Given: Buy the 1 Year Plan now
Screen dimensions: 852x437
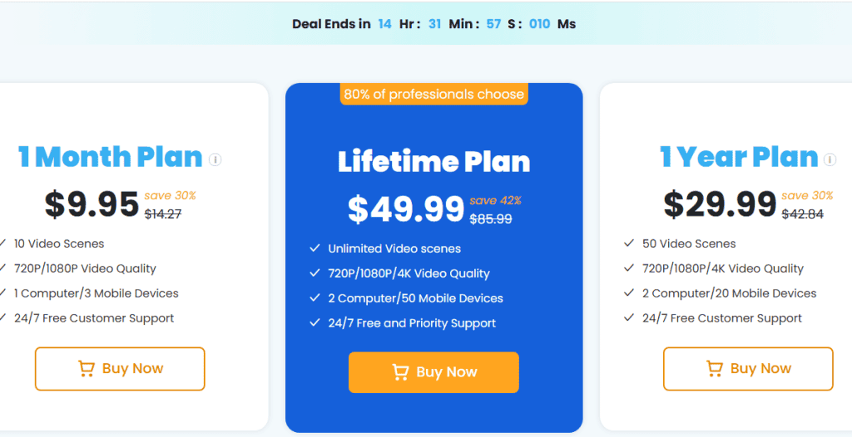Looking at the screenshot, I should tap(748, 369).
